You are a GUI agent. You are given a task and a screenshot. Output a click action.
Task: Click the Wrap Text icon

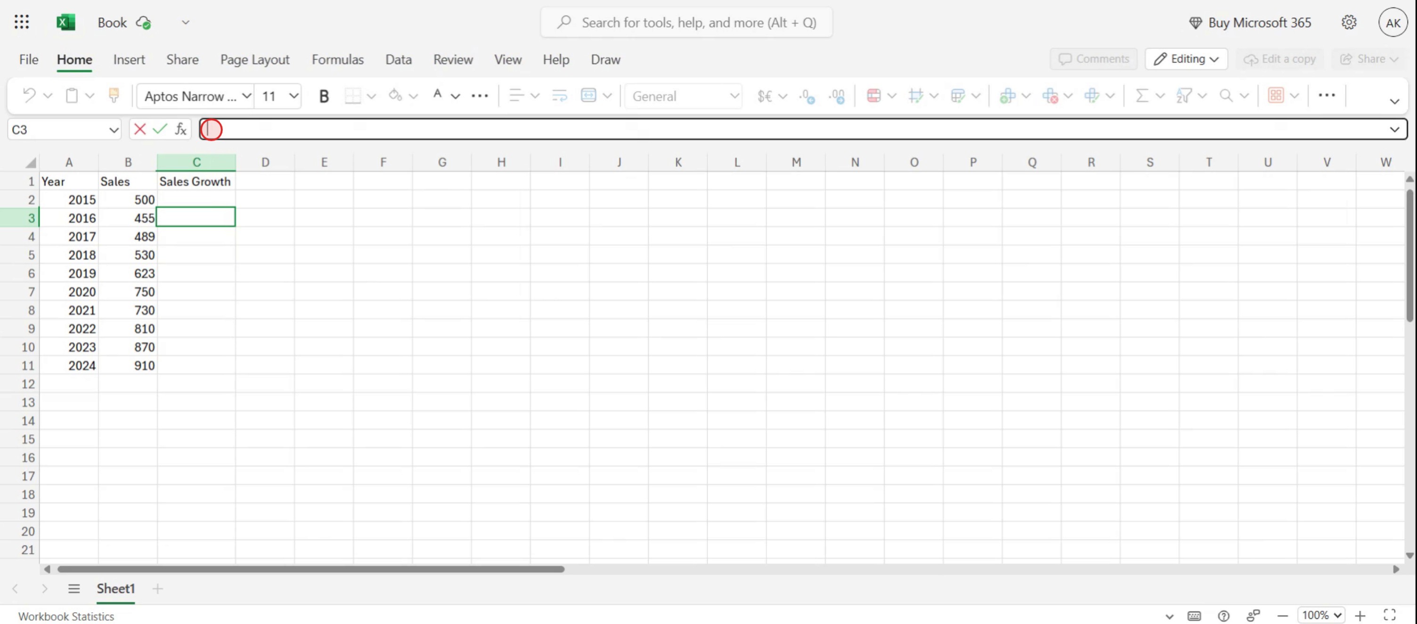[560, 96]
